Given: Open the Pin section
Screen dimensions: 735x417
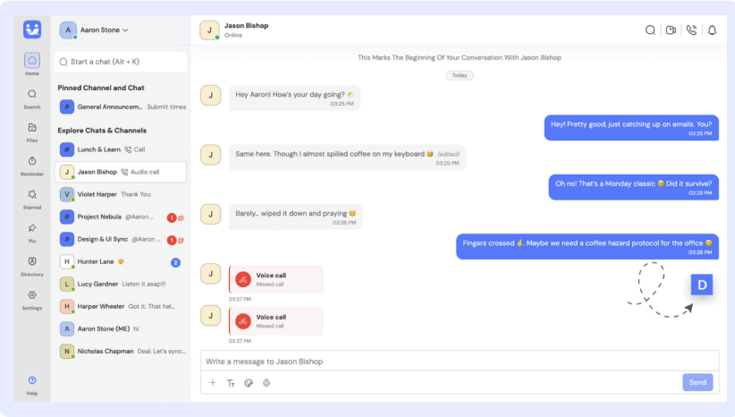Looking at the screenshot, I should click(32, 234).
